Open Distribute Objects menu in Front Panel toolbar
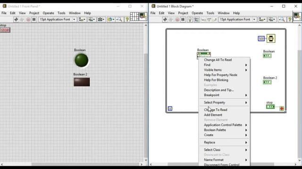Screen dimensions: 302x169 point(91,20)
